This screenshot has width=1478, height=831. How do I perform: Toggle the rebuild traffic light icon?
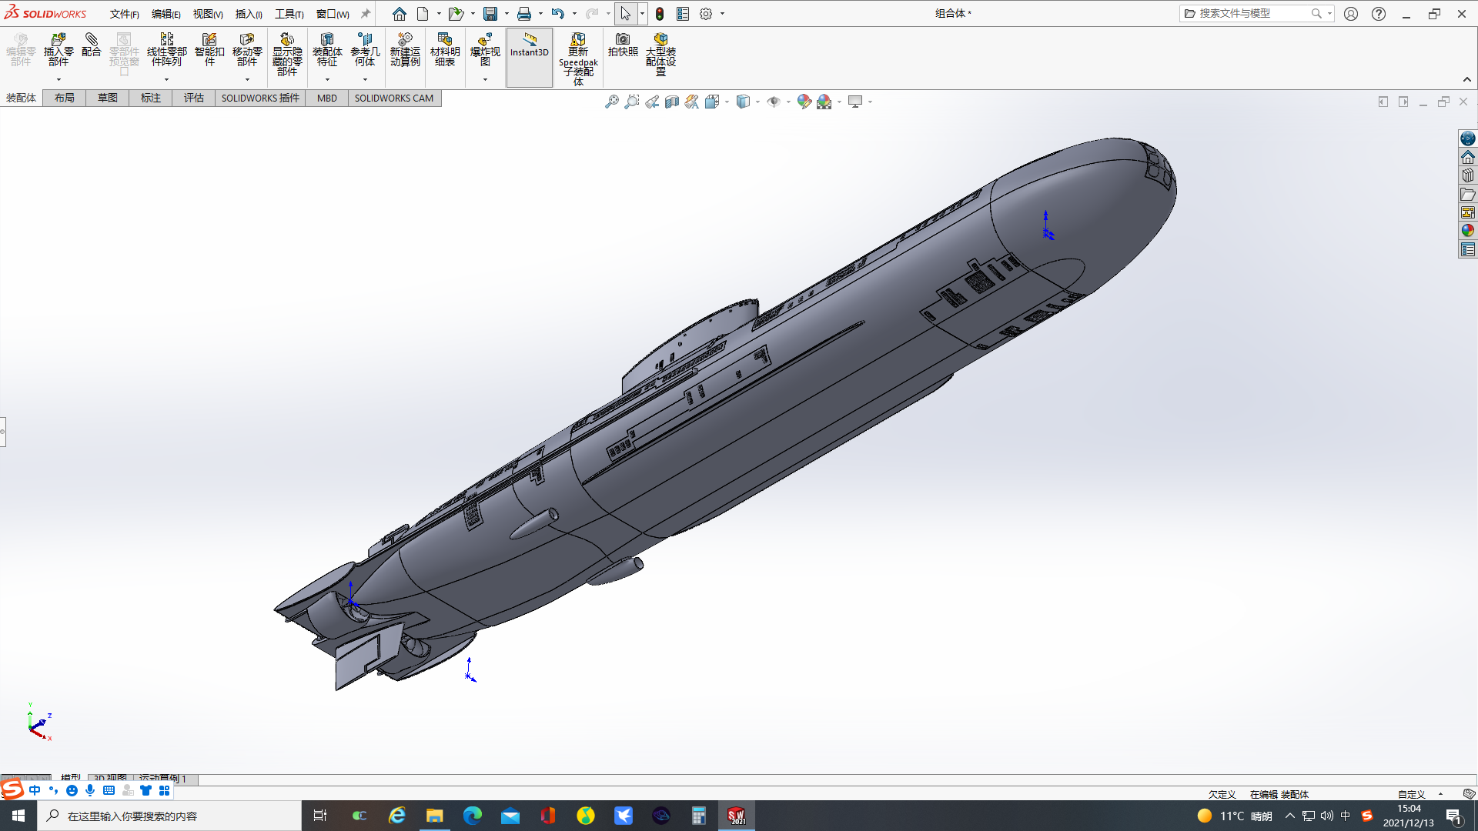(660, 14)
